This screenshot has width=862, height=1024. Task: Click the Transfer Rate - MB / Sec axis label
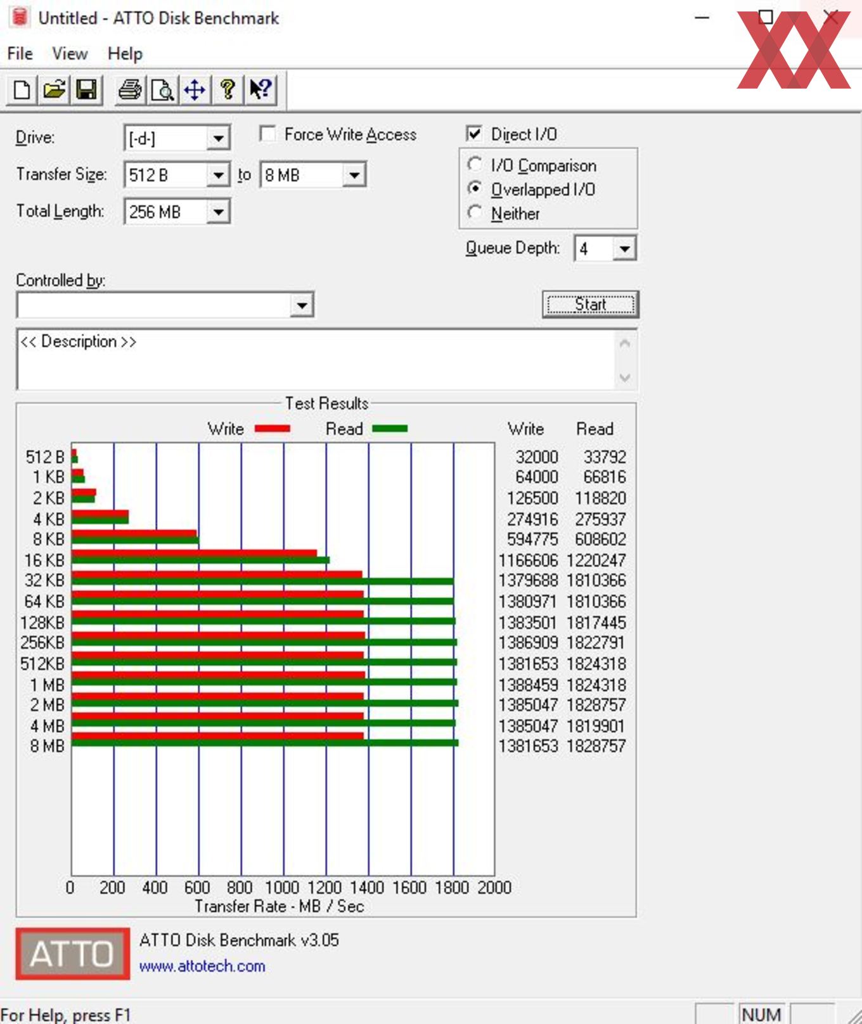coord(280,906)
